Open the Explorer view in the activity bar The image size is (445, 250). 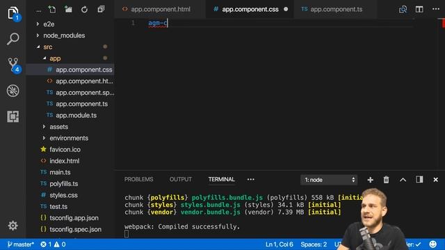click(x=13, y=13)
